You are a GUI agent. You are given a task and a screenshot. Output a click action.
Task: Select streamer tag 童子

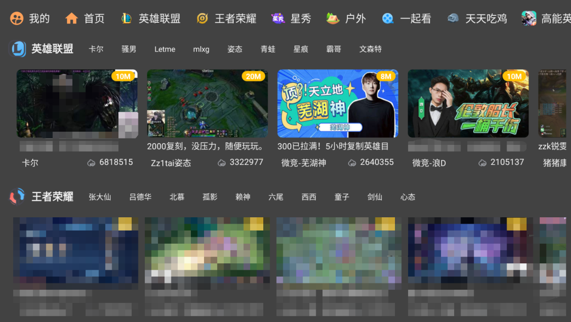coord(342,197)
